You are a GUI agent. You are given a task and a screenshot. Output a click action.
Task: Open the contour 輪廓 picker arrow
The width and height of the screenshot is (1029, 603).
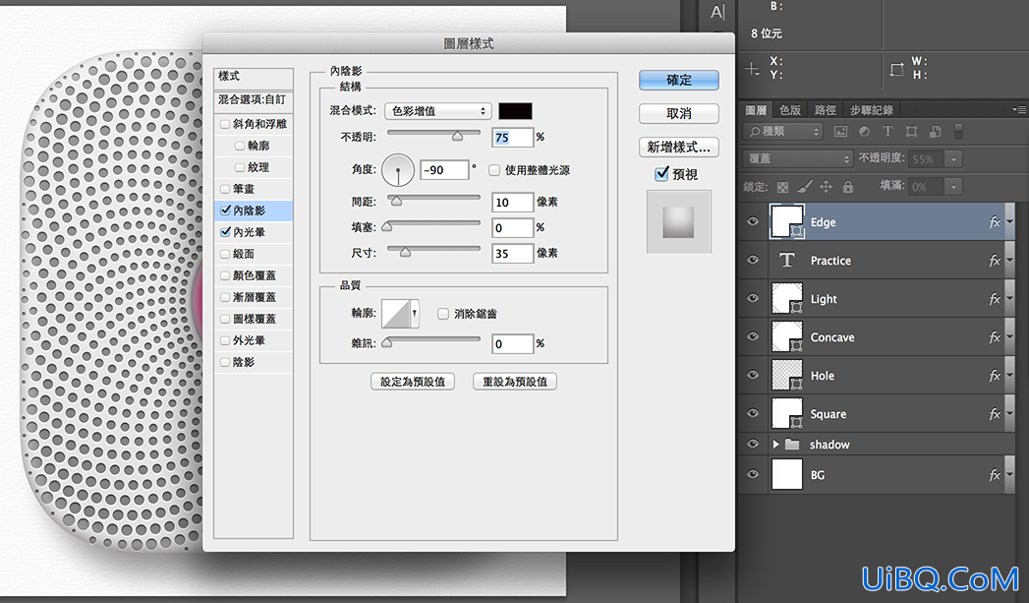(x=415, y=314)
